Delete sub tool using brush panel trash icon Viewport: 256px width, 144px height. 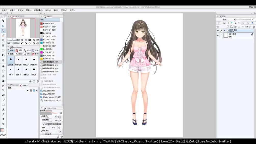pos(38,81)
